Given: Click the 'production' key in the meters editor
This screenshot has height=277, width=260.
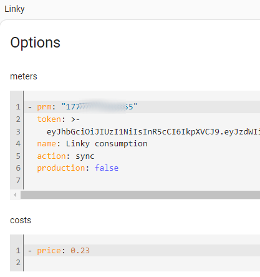Looking at the screenshot, I should pyautogui.click(x=61, y=168).
